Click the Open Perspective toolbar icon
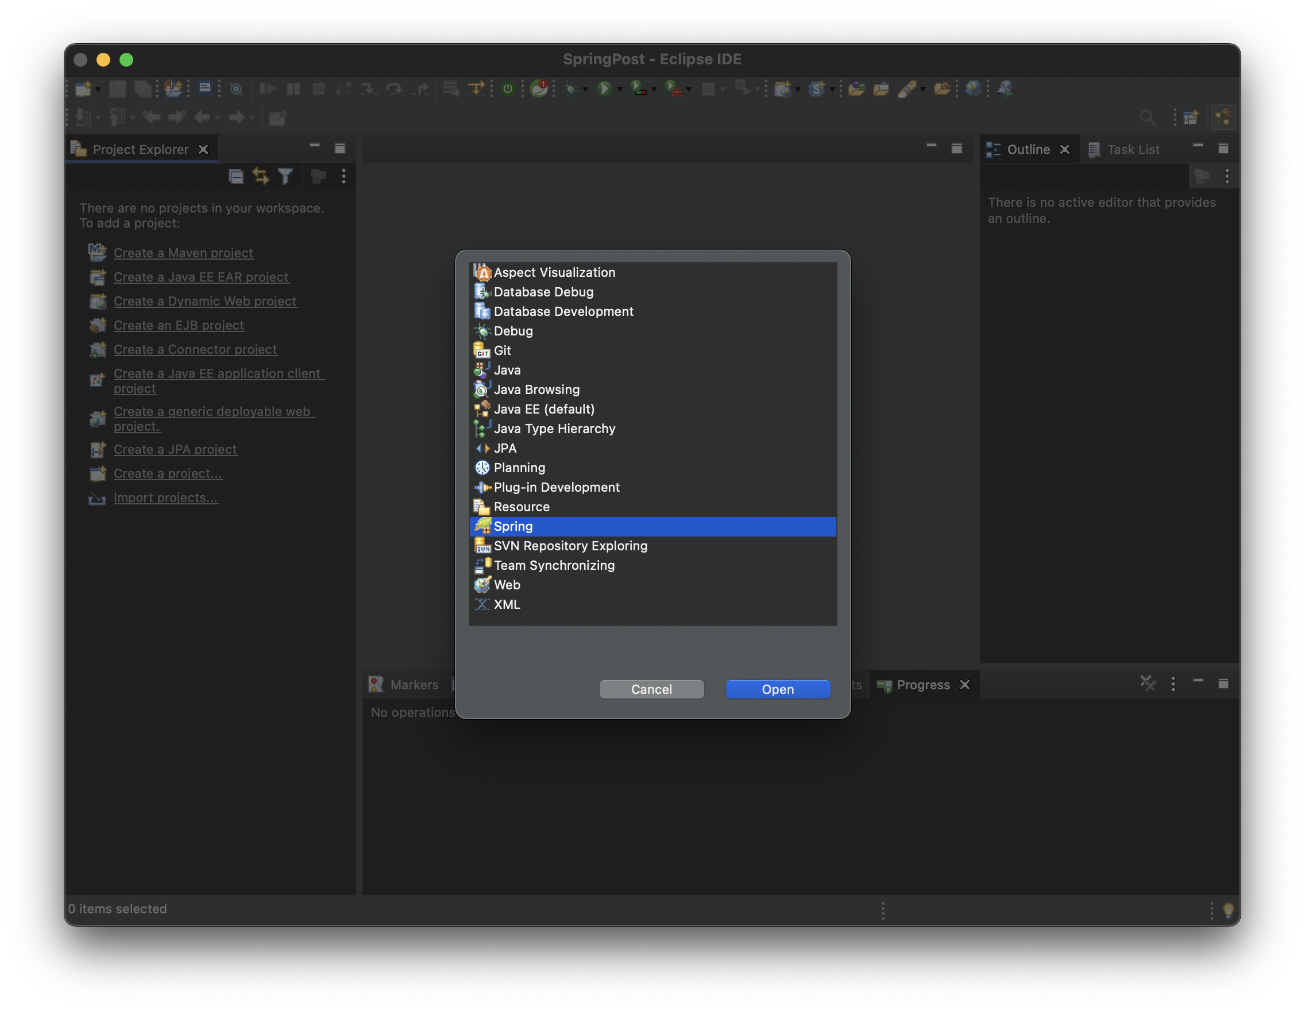The width and height of the screenshot is (1305, 1011). coord(1190,117)
